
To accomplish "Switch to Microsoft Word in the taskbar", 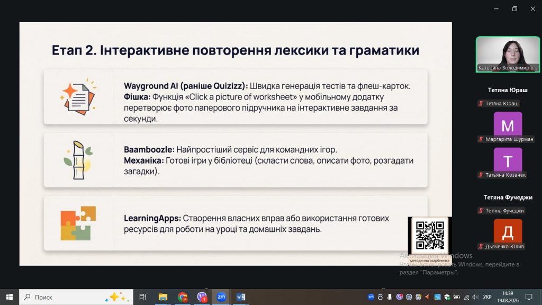I will click(241, 297).
